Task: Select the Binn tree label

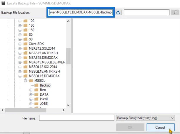Action: 43,90
